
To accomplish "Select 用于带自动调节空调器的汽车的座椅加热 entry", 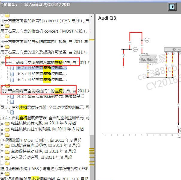I will pos(45,91).
